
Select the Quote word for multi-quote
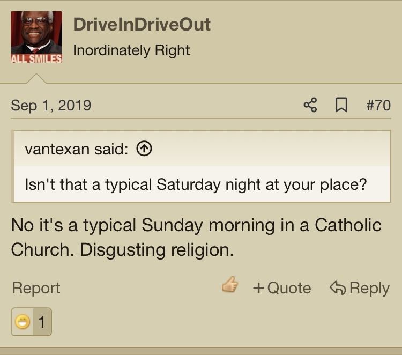(x=289, y=288)
